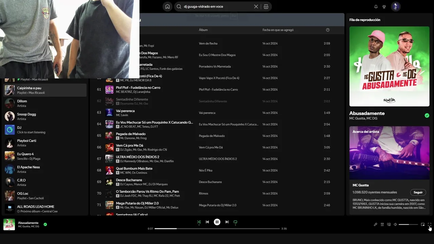Screen dimensions: 434x244
Task: Open the miniplayer
Action: [422, 224]
